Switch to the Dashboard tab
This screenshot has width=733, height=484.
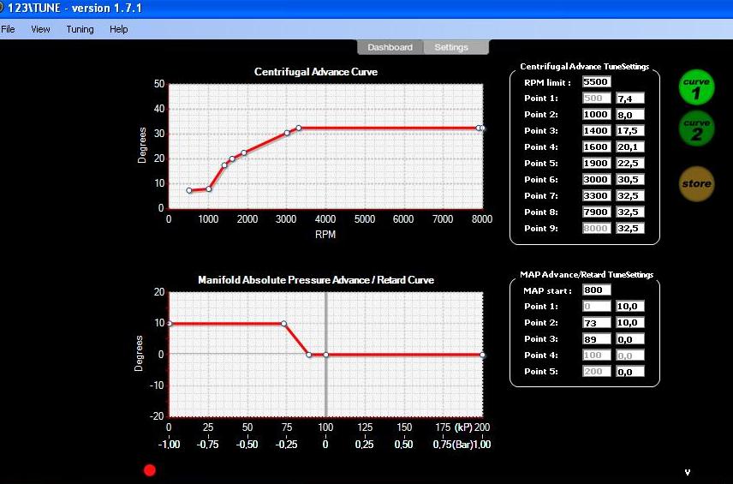coord(390,48)
